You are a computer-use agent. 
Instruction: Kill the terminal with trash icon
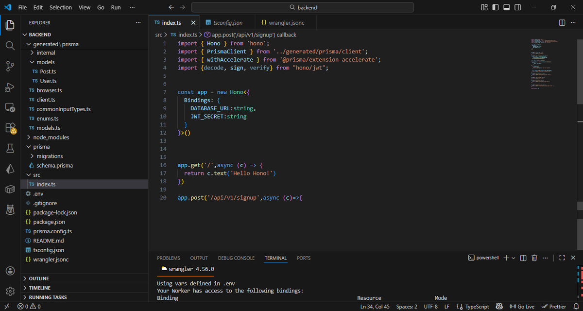[534, 258]
